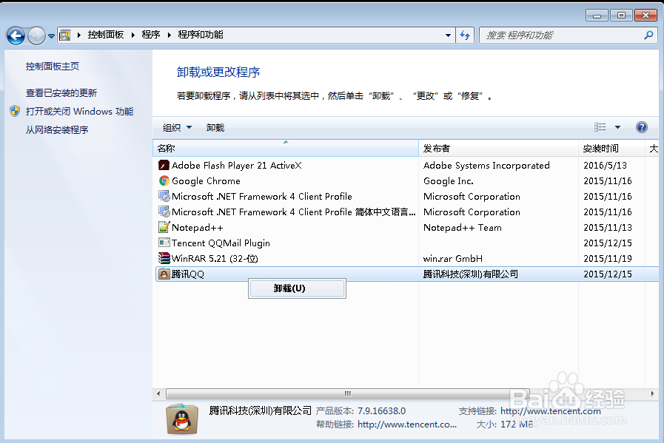Open 从网络安装程序 link
The width and height of the screenshot is (664, 443).
point(57,130)
